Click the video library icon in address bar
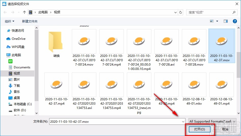Screen dimensions: 241x136 click(x=31, y=12)
